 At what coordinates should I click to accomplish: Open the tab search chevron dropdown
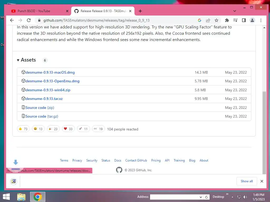point(234,11)
